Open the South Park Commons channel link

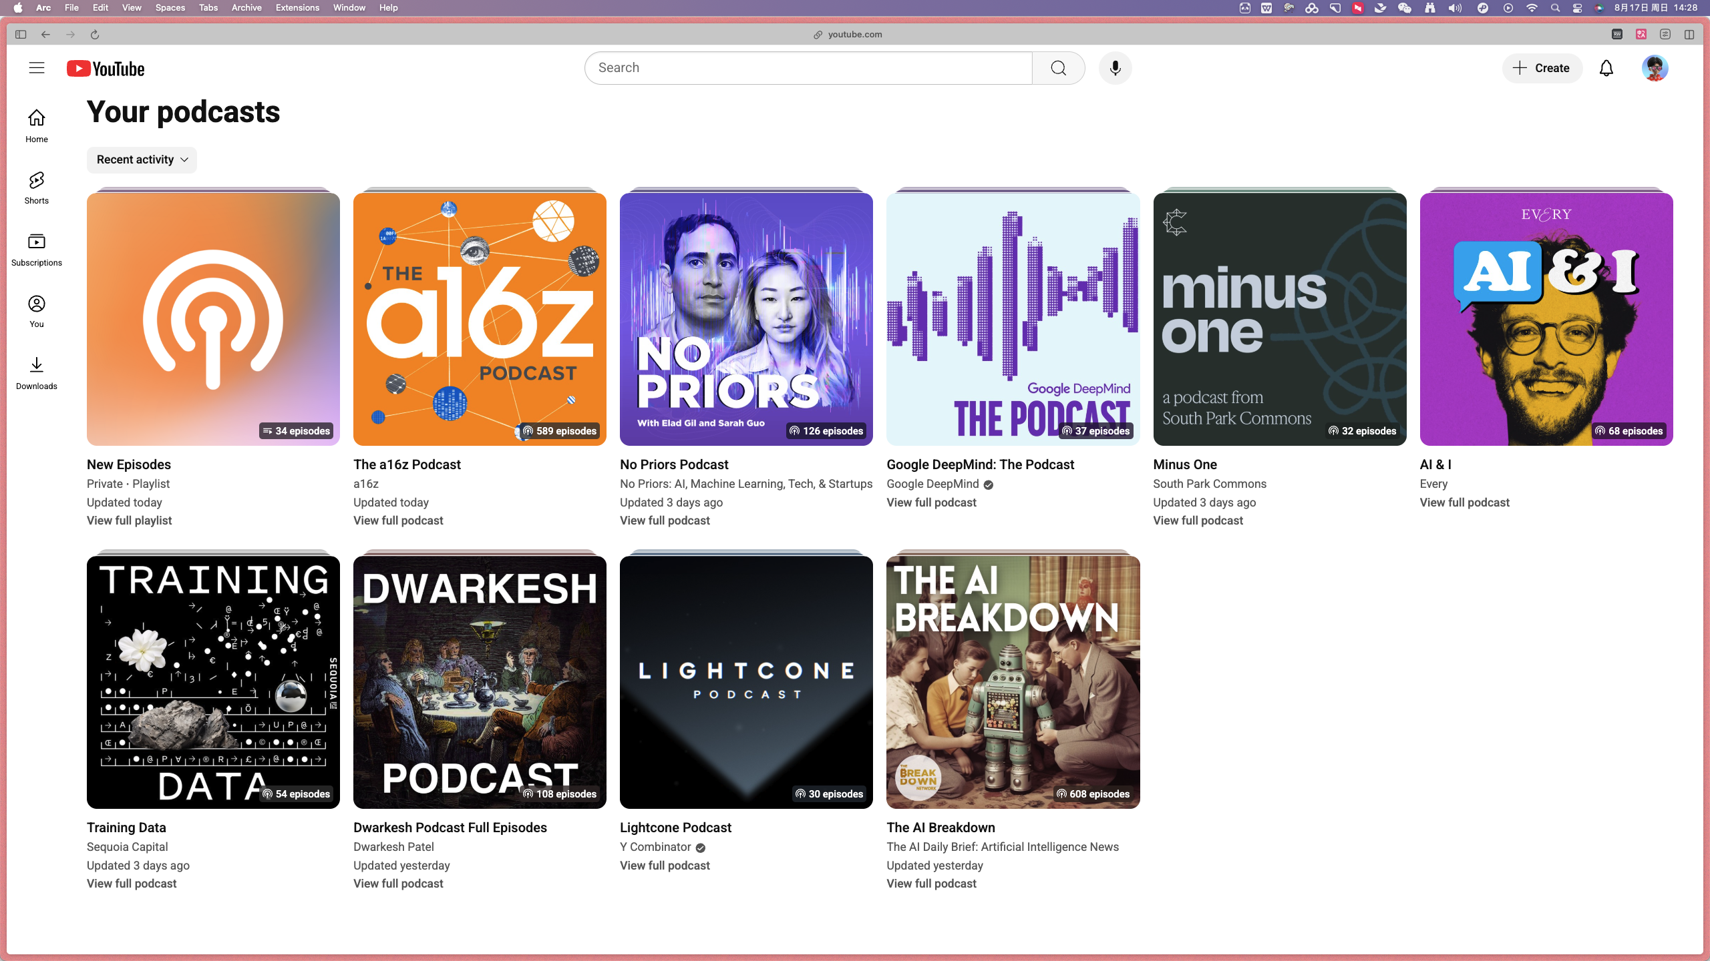(x=1210, y=484)
